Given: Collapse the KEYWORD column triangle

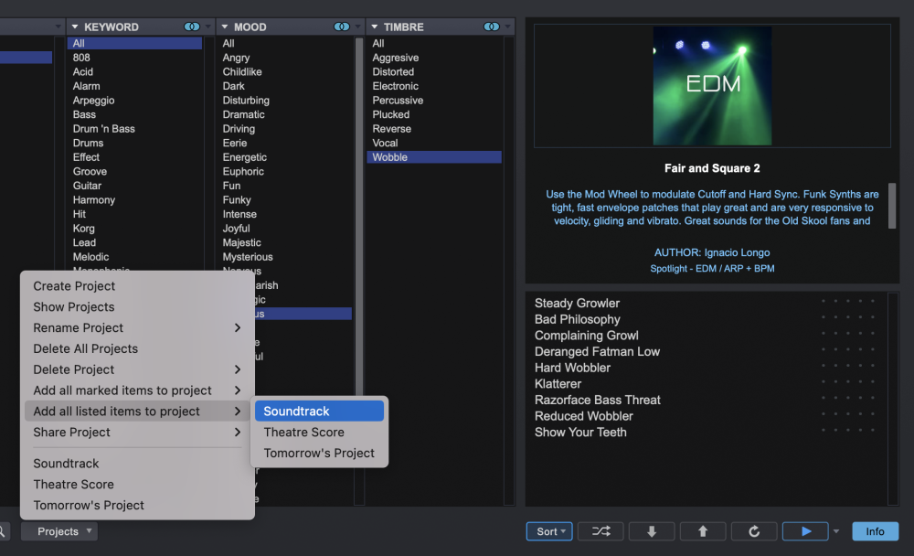Looking at the screenshot, I should pos(75,27).
